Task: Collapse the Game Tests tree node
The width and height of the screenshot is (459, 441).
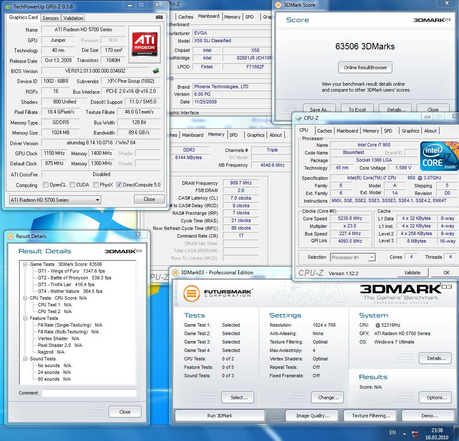Action: tap(25, 264)
